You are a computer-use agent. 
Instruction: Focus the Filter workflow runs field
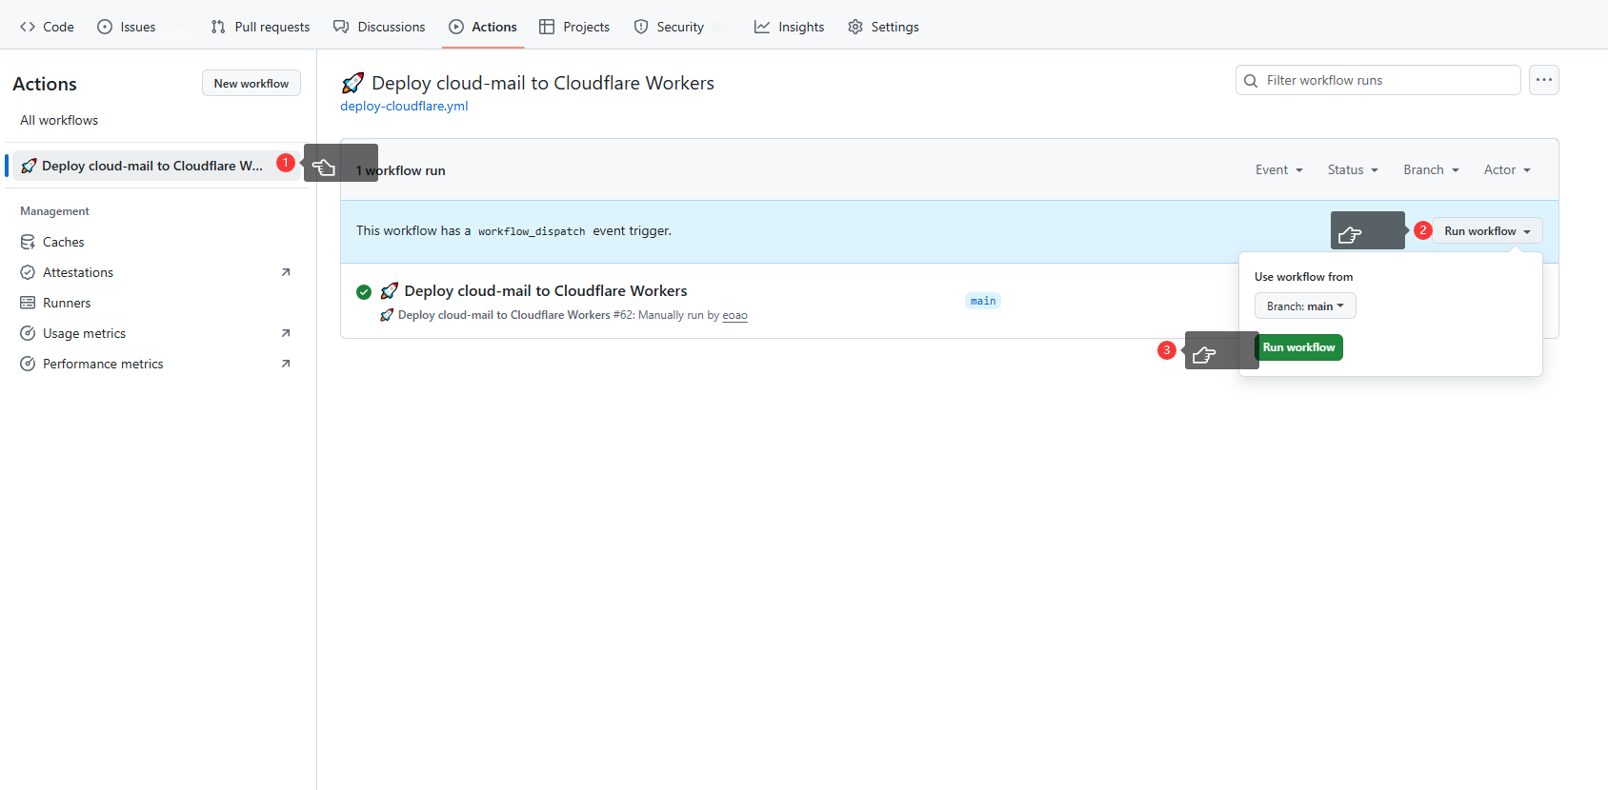tap(1386, 81)
